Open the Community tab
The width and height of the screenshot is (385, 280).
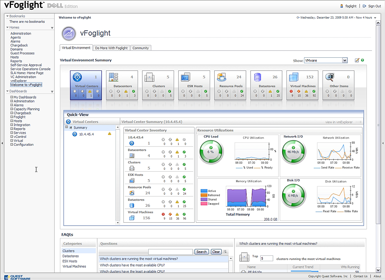tap(140, 48)
